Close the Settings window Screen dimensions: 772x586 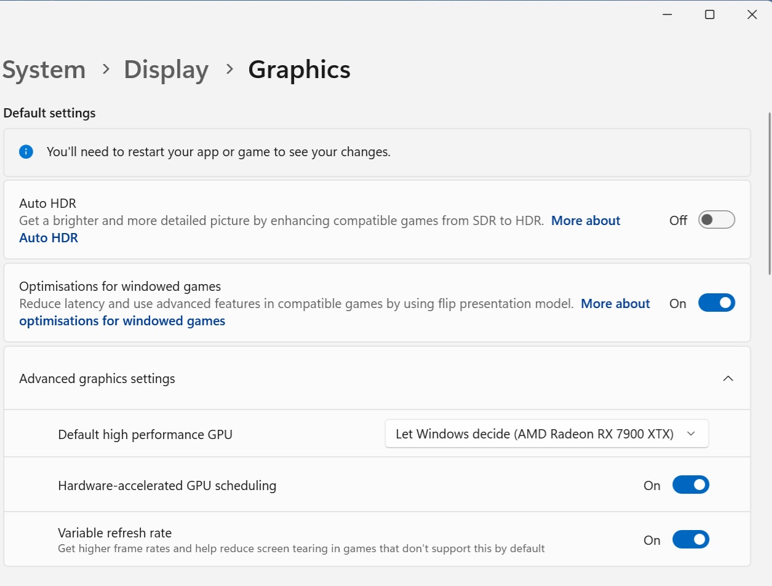[752, 14]
